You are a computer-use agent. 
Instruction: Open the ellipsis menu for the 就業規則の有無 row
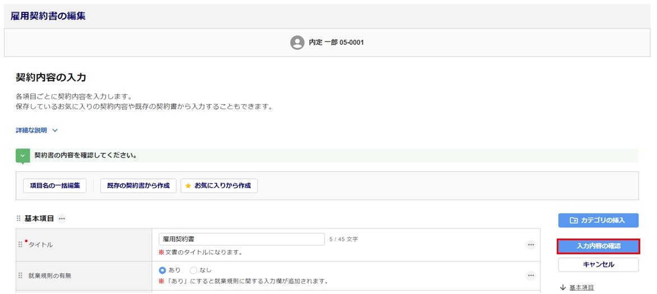click(x=530, y=276)
